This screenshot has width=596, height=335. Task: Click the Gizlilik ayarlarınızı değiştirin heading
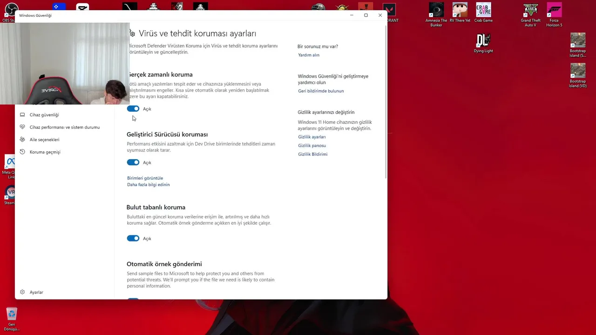click(x=326, y=112)
